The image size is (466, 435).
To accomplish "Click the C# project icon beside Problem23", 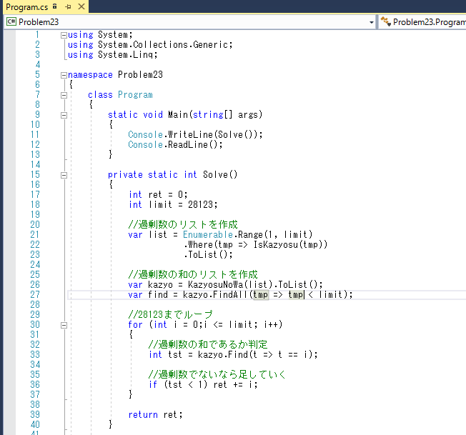I will point(11,21).
